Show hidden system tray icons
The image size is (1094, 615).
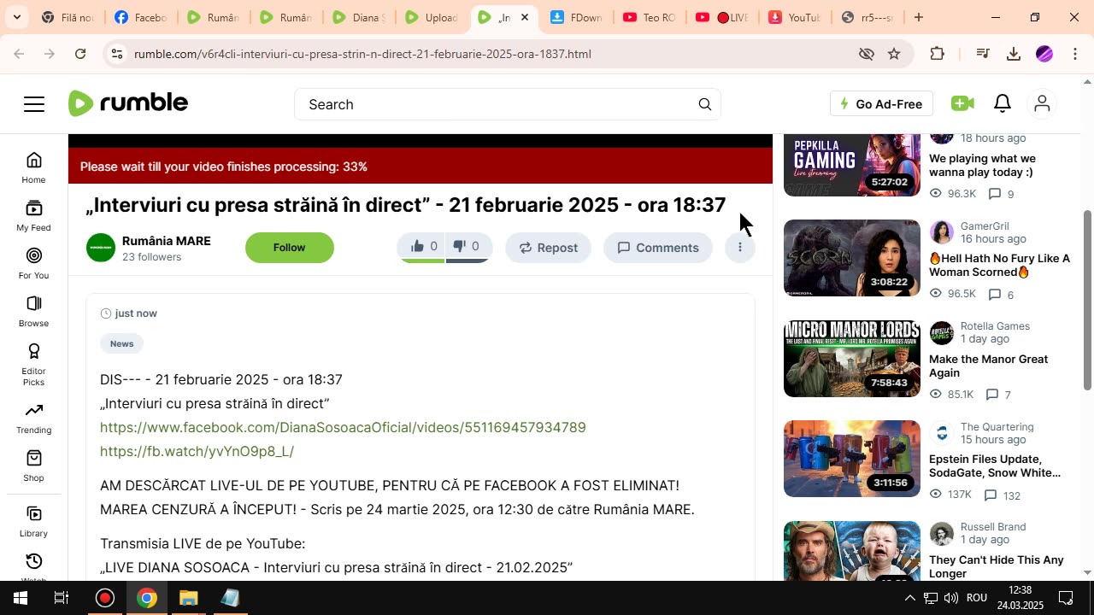(x=909, y=598)
